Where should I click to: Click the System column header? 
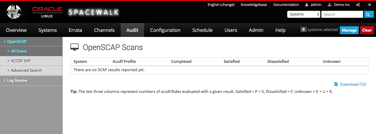point(80,61)
